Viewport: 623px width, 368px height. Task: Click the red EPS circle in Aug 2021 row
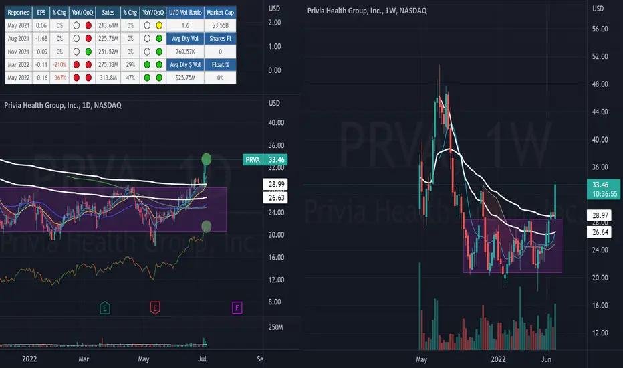[x=88, y=39]
